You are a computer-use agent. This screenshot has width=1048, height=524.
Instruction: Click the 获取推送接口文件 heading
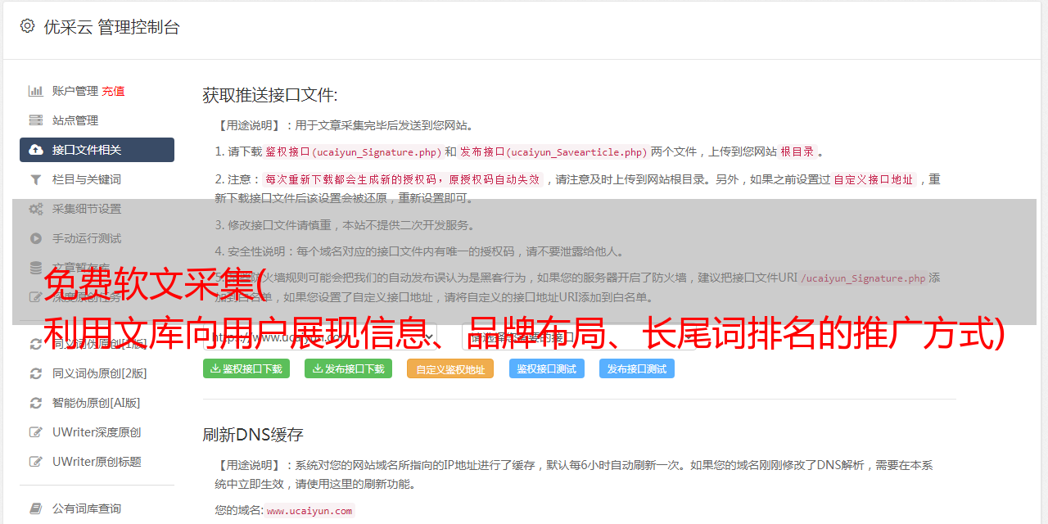pyautogui.click(x=270, y=95)
